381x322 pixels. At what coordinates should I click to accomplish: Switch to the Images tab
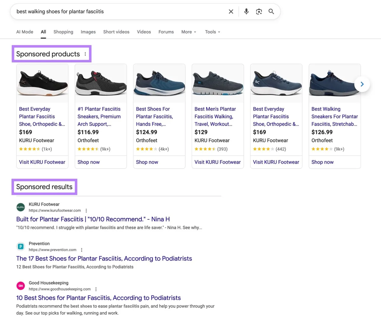[88, 32]
